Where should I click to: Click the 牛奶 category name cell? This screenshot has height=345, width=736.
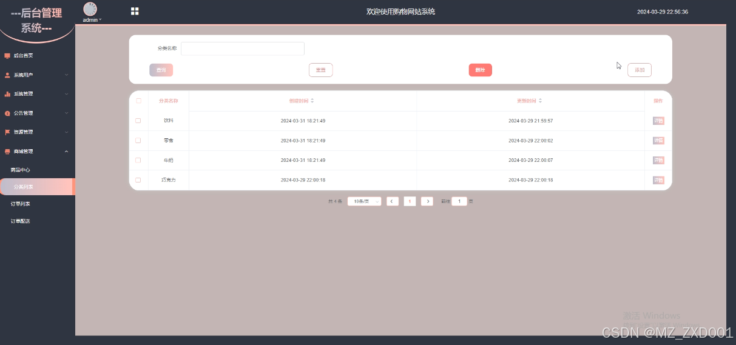click(x=168, y=160)
